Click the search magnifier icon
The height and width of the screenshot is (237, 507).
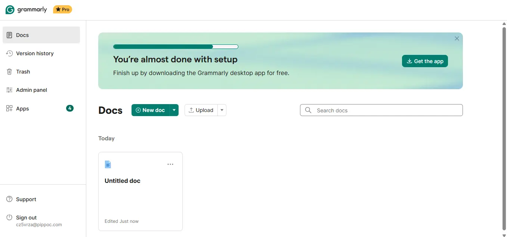click(x=308, y=110)
